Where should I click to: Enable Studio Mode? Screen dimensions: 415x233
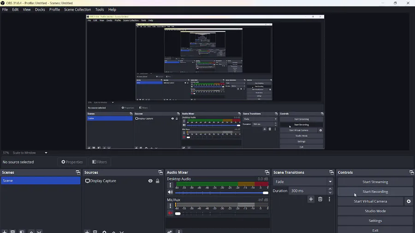point(375,211)
